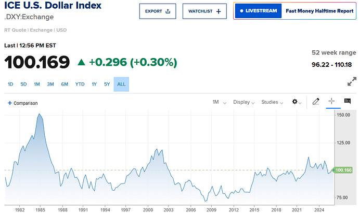Select the YTD range
This screenshot has width=359, height=213.
(80, 84)
